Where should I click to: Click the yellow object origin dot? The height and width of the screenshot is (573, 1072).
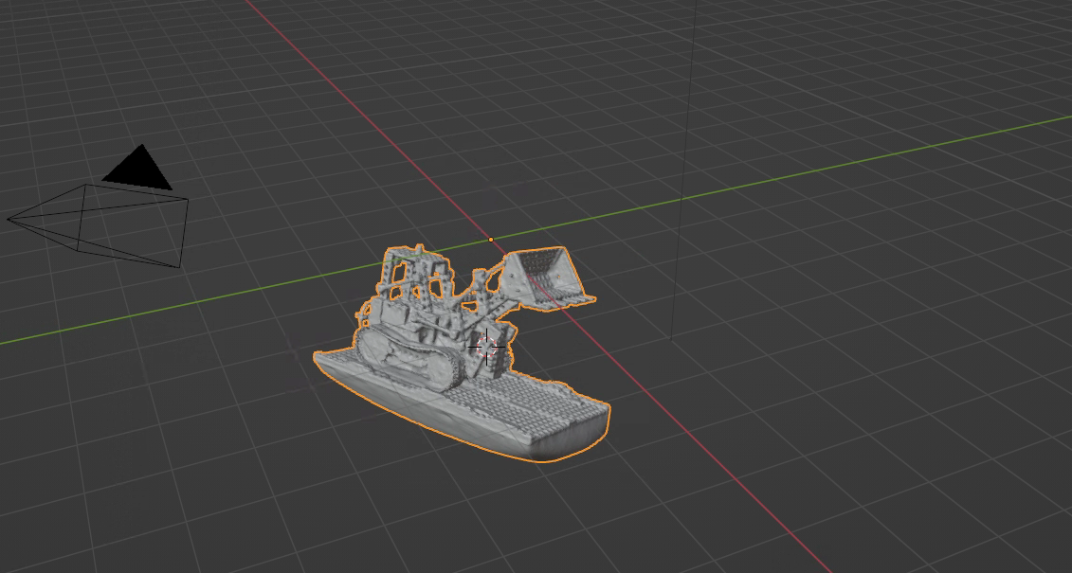(491, 241)
